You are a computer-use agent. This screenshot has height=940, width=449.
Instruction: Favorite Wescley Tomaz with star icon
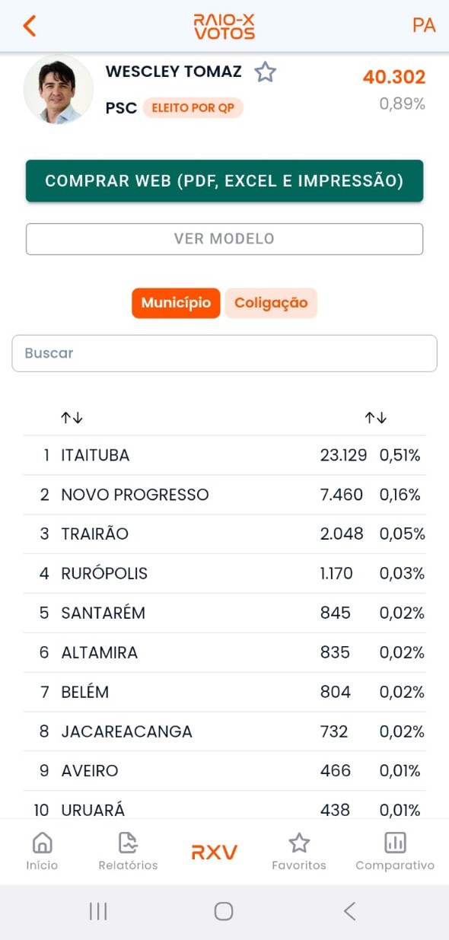265,72
